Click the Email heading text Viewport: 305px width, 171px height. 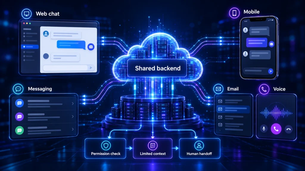pyautogui.click(x=233, y=89)
